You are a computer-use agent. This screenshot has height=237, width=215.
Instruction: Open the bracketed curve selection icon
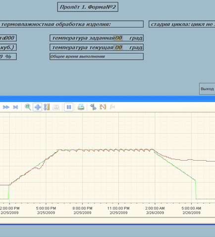(103, 107)
